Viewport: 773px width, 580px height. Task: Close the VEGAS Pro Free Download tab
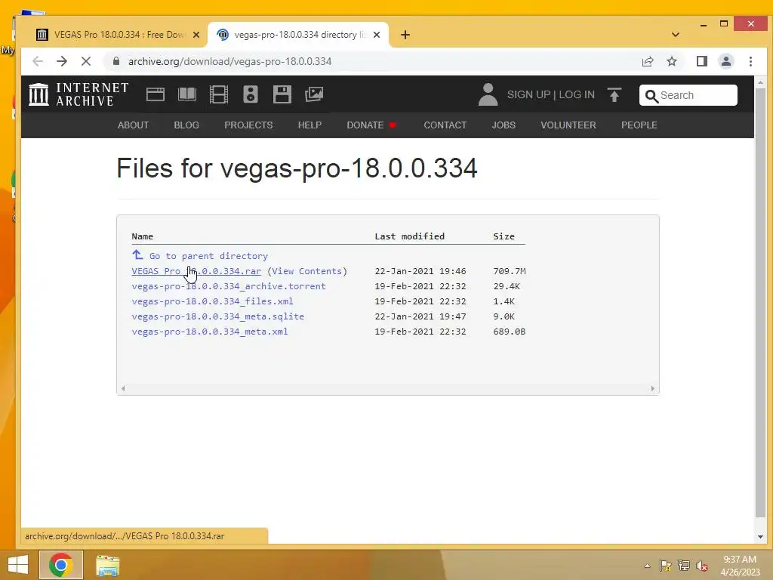[x=196, y=35]
